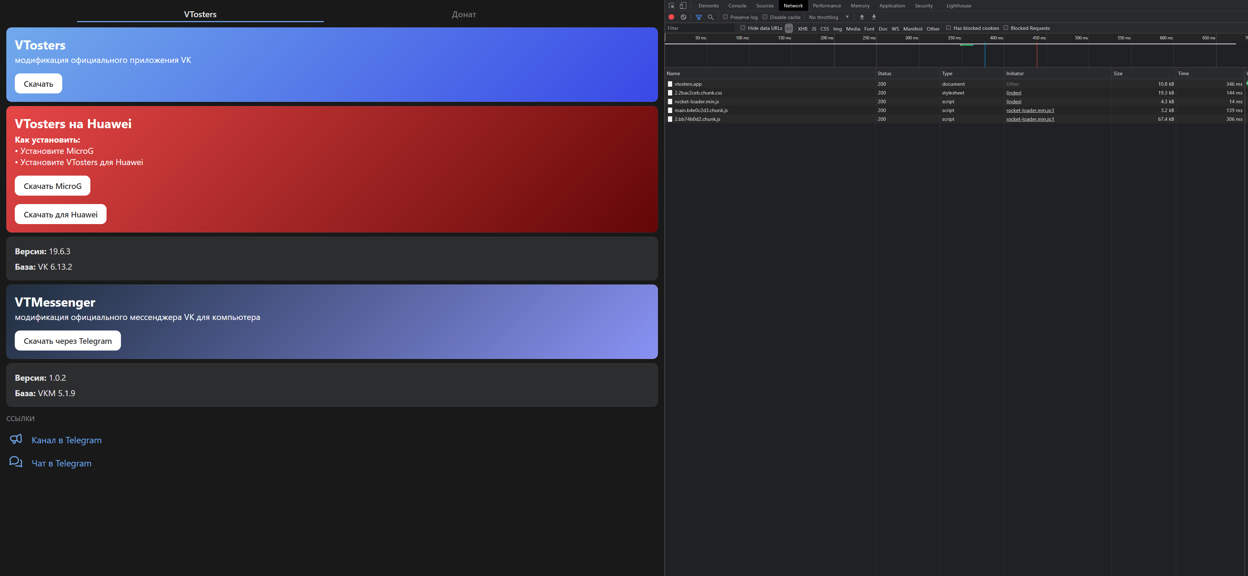
Task: Activate the inspect element picker icon
Action: pyautogui.click(x=672, y=6)
